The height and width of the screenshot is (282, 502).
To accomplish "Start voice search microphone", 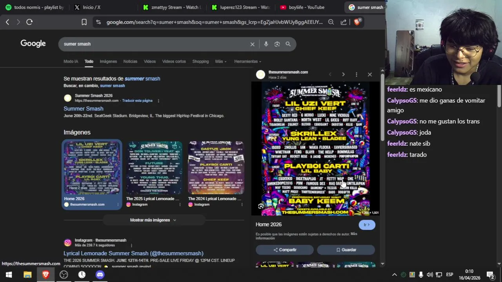I will tap(266, 44).
